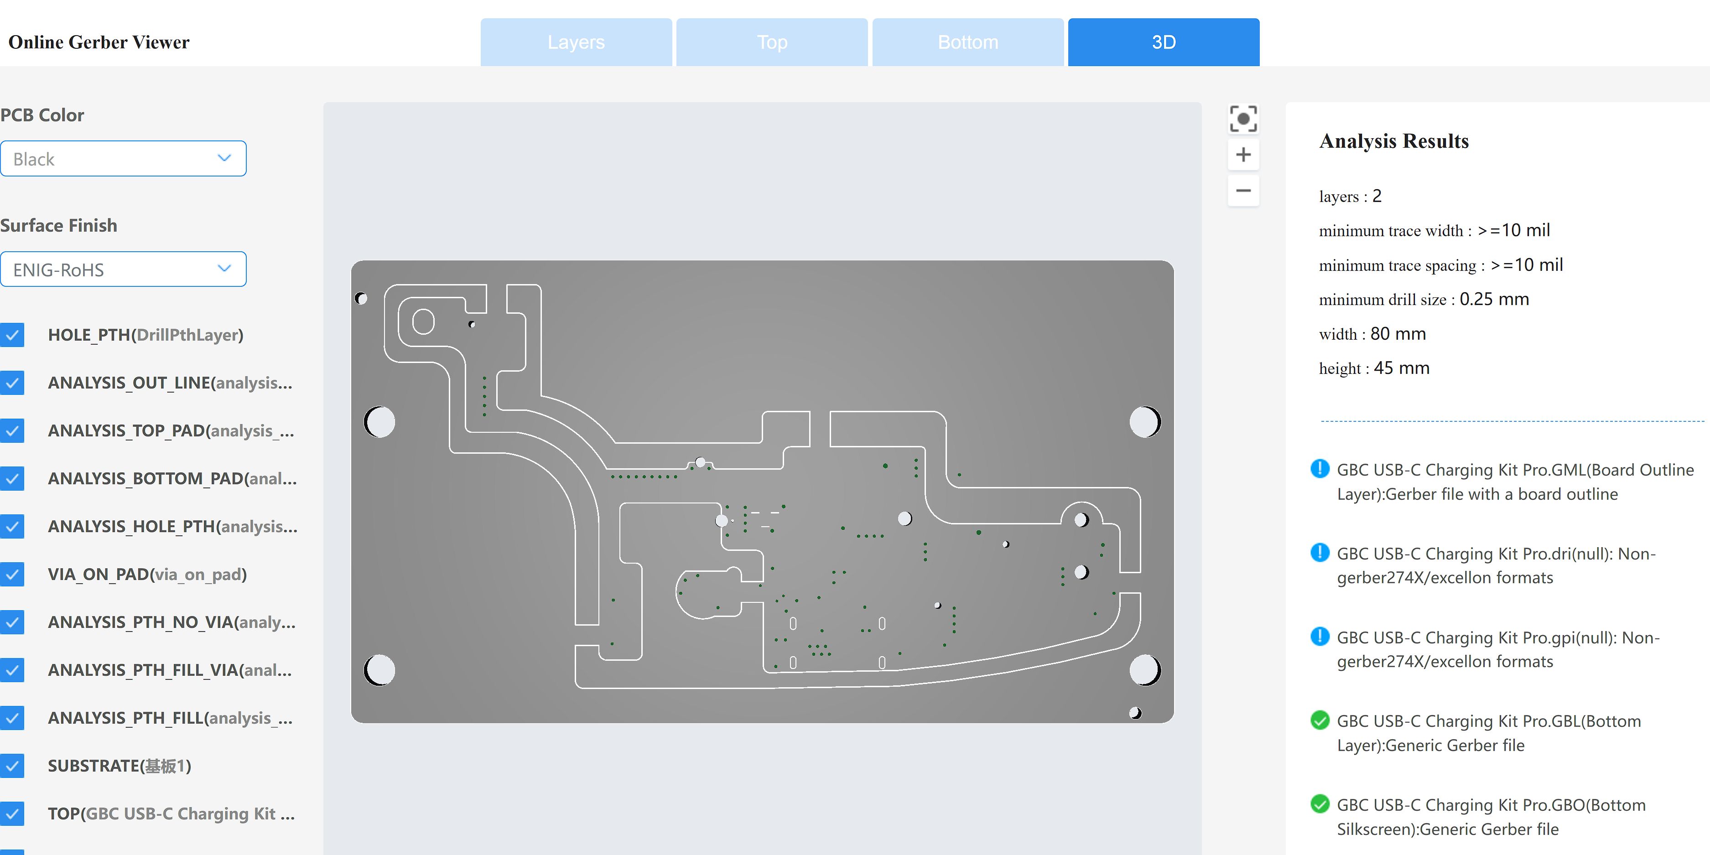
Task: Disable the SUBSTRATE layer checkbox
Action: (12, 765)
